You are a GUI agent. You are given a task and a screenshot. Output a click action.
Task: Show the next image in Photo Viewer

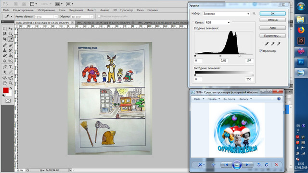click(247, 165)
